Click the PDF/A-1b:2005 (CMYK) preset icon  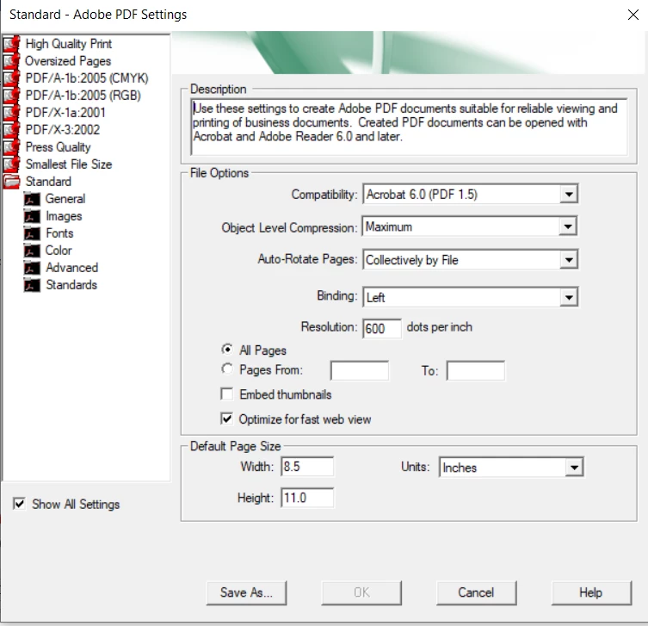point(11,78)
